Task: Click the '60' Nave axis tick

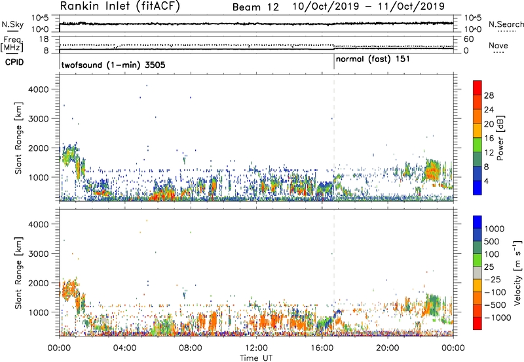Action: [468, 39]
